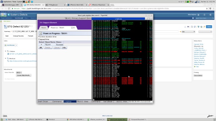The image size is (216, 121).
Task: Expand the Add Related dropdown arrow
Action: click(16, 45)
